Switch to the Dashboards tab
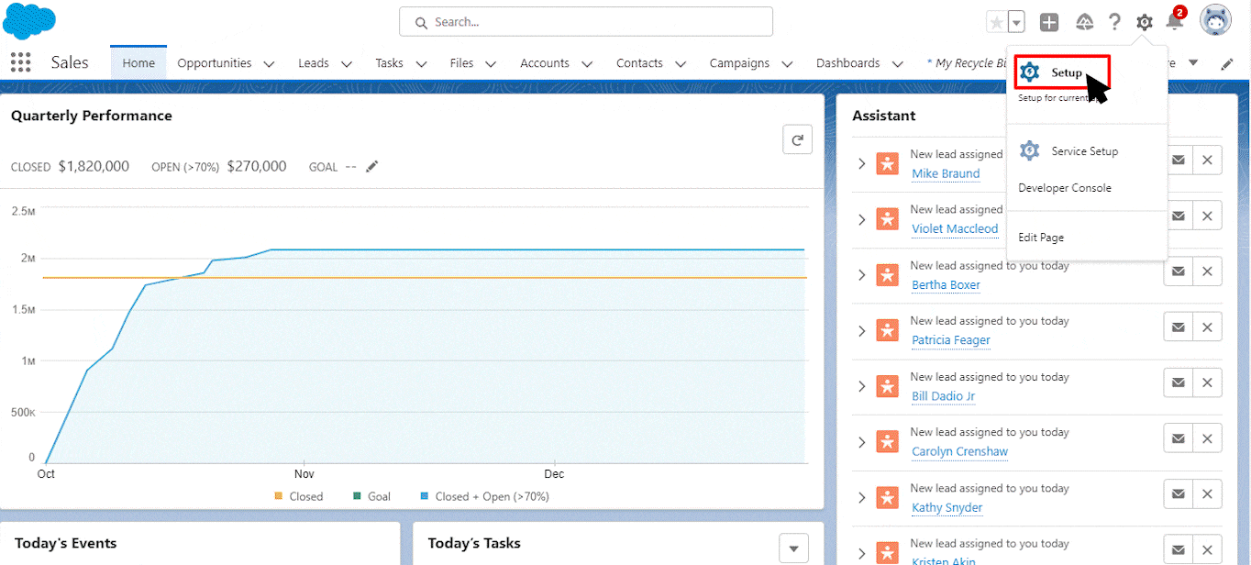The image size is (1251, 565). click(x=847, y=63)
